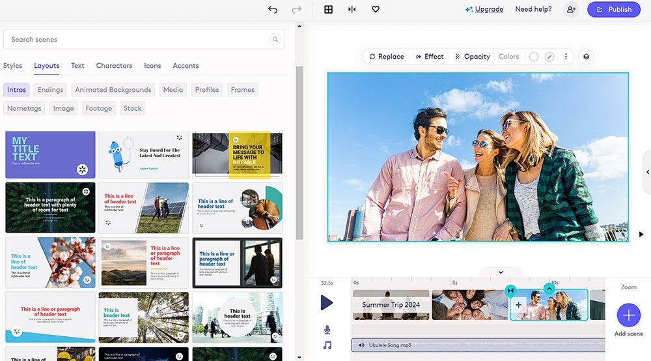Viewport: 651px width, 361px height.
Task: Click the Publish button
Action: [615, 9]
